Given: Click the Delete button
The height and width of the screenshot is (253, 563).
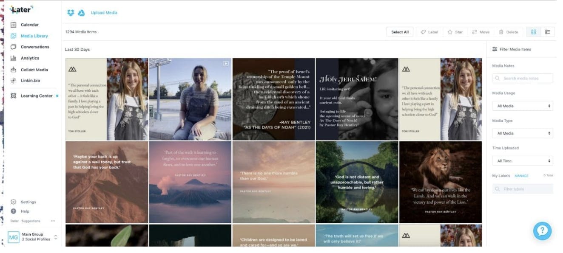Looking at the screenshot, I should pos(509,32).
